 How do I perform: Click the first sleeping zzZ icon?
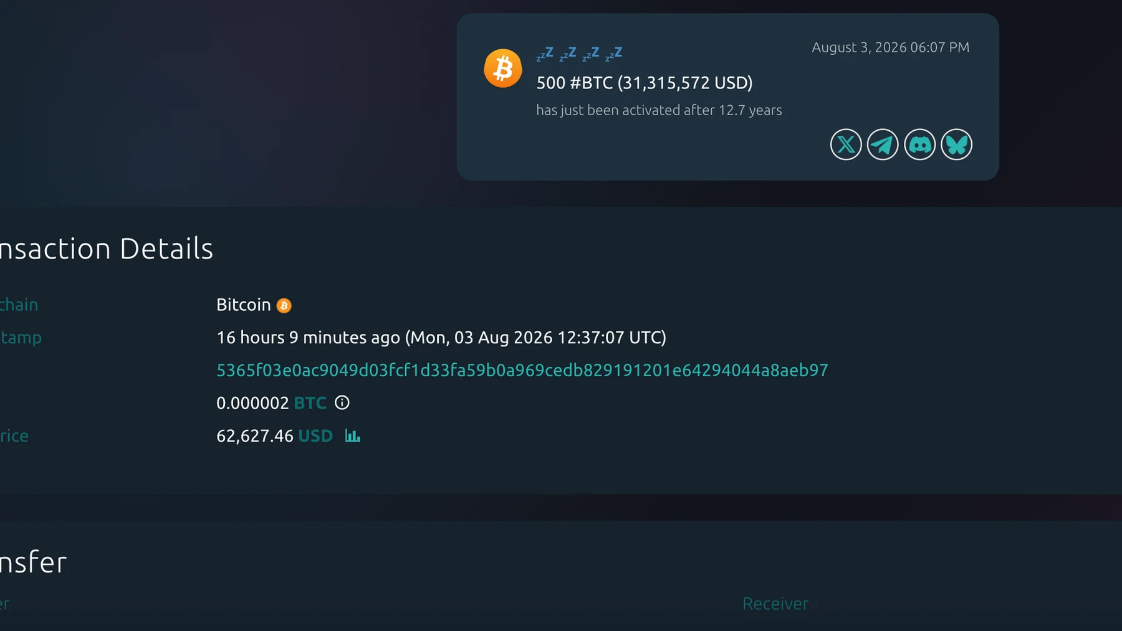click(545, 54)
